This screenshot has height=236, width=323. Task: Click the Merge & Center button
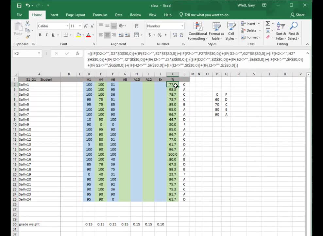point(136,35)
